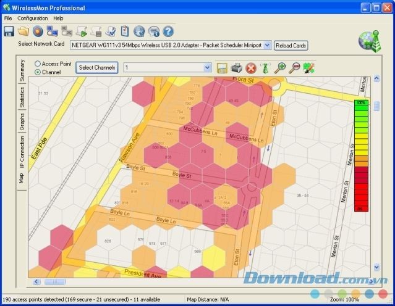Print the map with the printer icon
The image size is (395, 306).
(x=237, y=68)
